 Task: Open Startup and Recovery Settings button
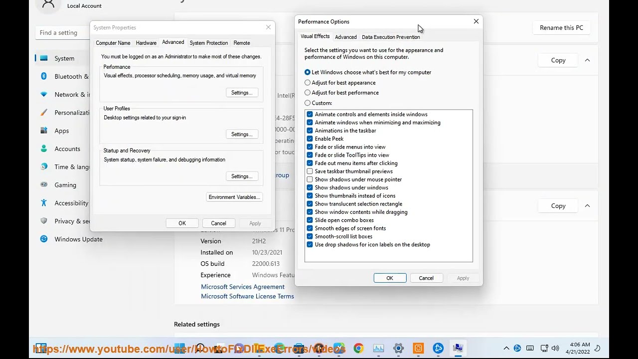tap(242, 177)
